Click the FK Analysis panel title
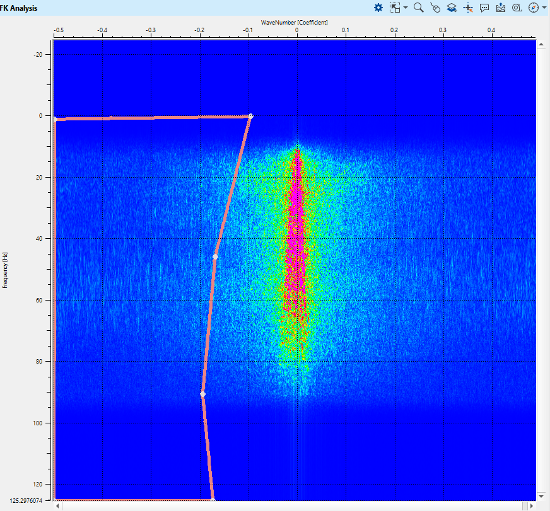Viewport: 550px width, 511px height. [x=18, y=8]
